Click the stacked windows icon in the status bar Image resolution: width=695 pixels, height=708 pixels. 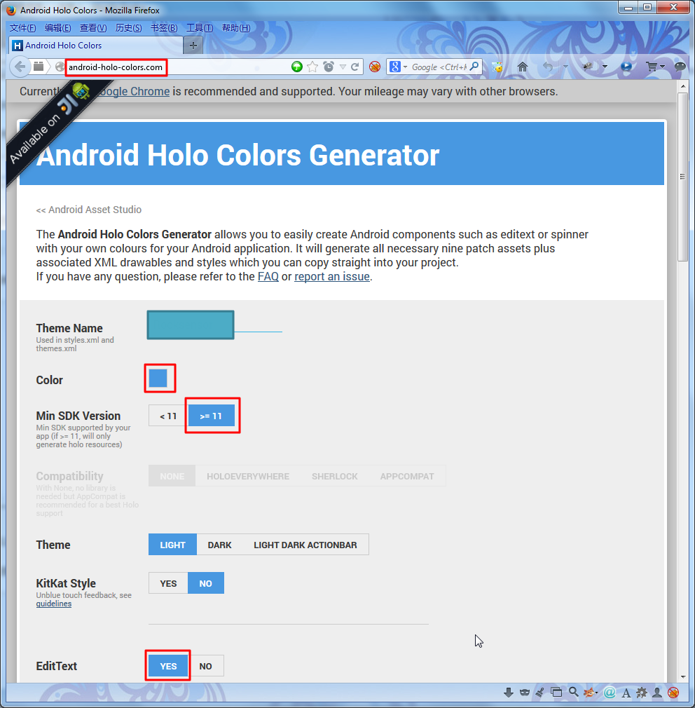click(x=556, y=692)
